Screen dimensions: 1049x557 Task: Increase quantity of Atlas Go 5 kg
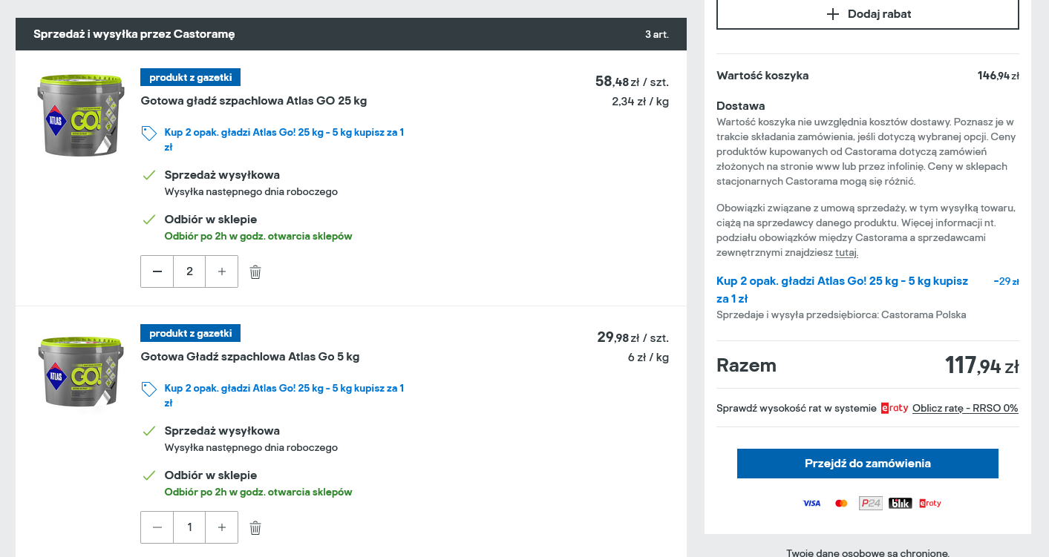coord(222,527)
